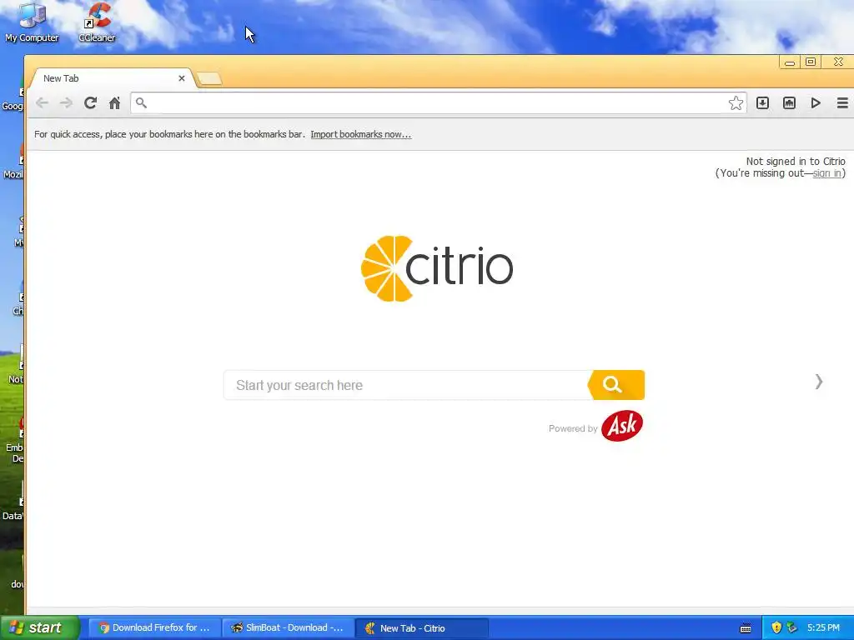854x640 pixels.
Task: Click the on-screen keyboard tray icon
Action: click(746, 628)
